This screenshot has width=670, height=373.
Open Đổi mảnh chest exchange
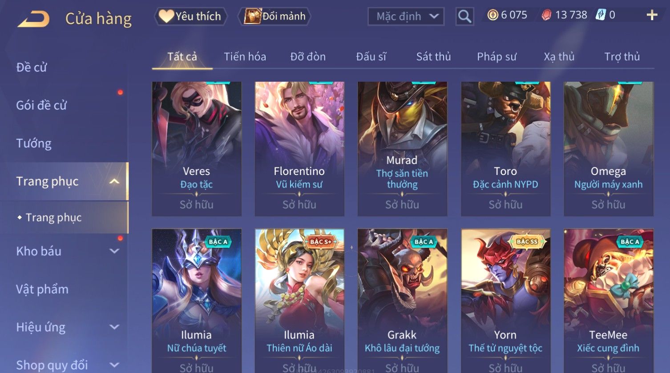tap(274, 16)
